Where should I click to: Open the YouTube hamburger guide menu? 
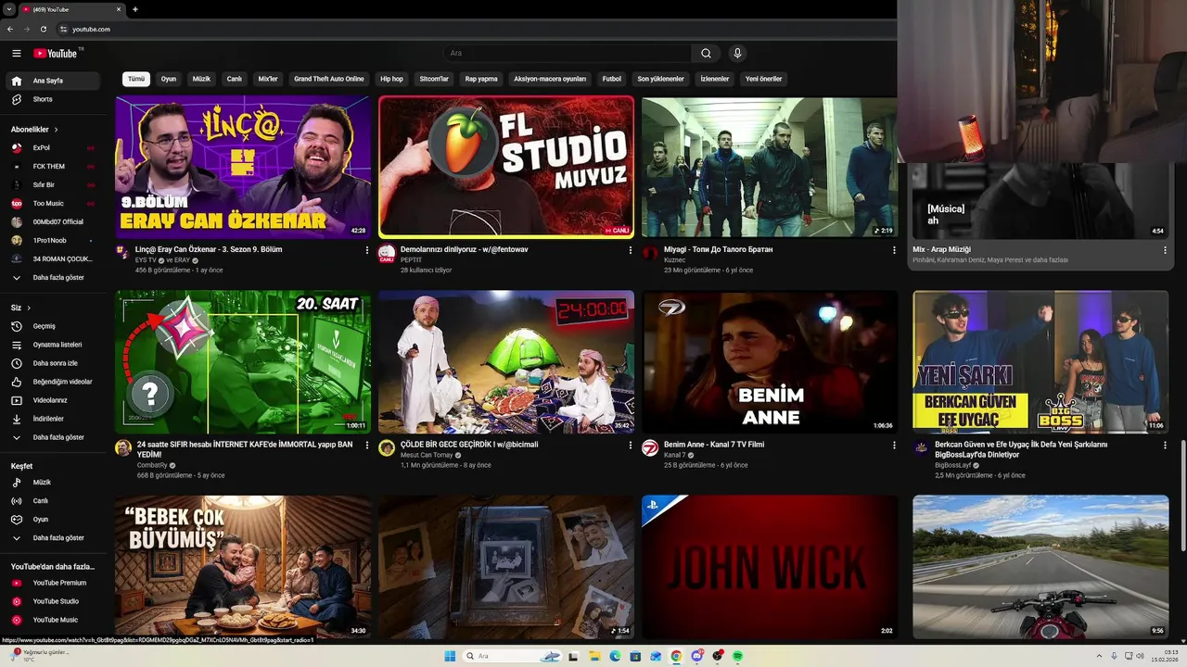point(16,54)
